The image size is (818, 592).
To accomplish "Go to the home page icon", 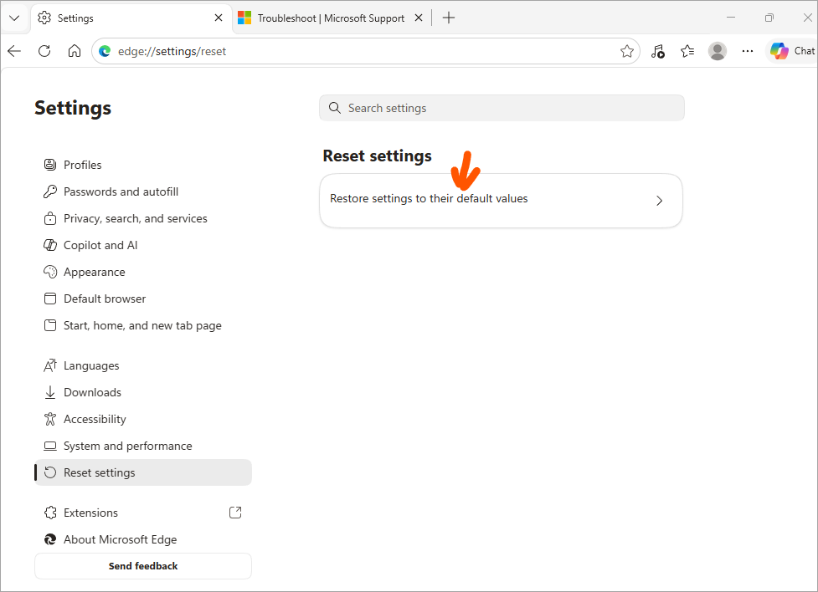I will pos(75,51).
